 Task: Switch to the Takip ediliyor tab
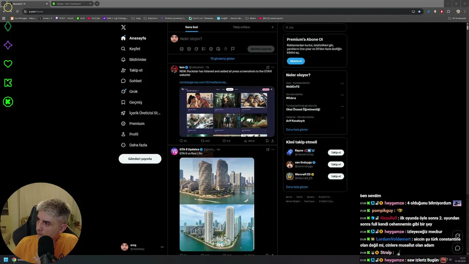click(x=241, y=27)
